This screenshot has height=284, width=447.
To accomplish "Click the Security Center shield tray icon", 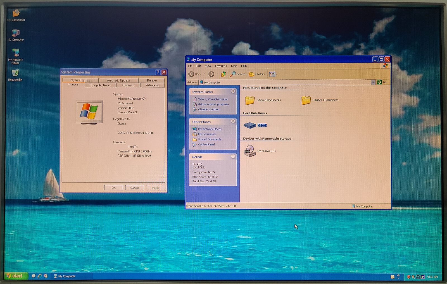I will [408, 276].
